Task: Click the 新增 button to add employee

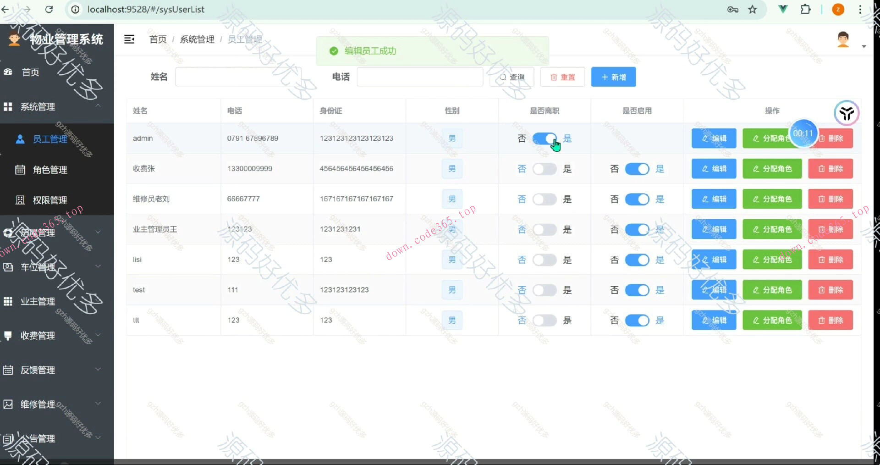Action: coord(613,77)
